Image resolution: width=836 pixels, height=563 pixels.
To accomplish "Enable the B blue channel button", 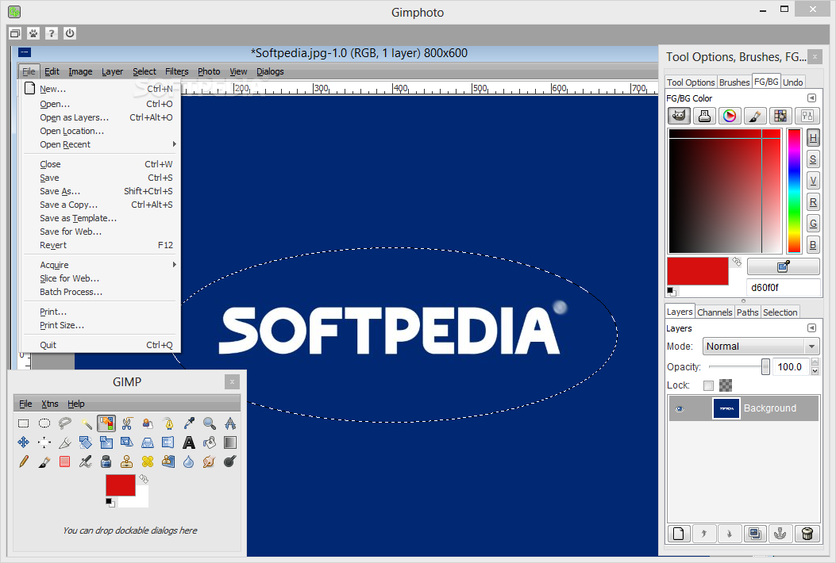I will 813,245.
